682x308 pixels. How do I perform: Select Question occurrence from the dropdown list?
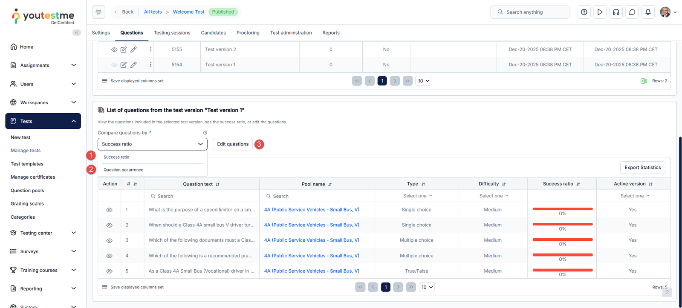point(124,170)
